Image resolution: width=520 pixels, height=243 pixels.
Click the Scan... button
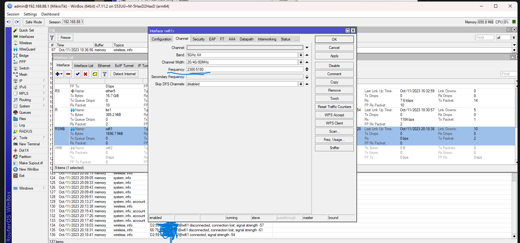tap(334, 131)
